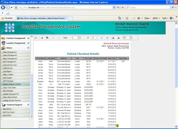
Task: Click browser Back button
Action: [x=3, y=7]
